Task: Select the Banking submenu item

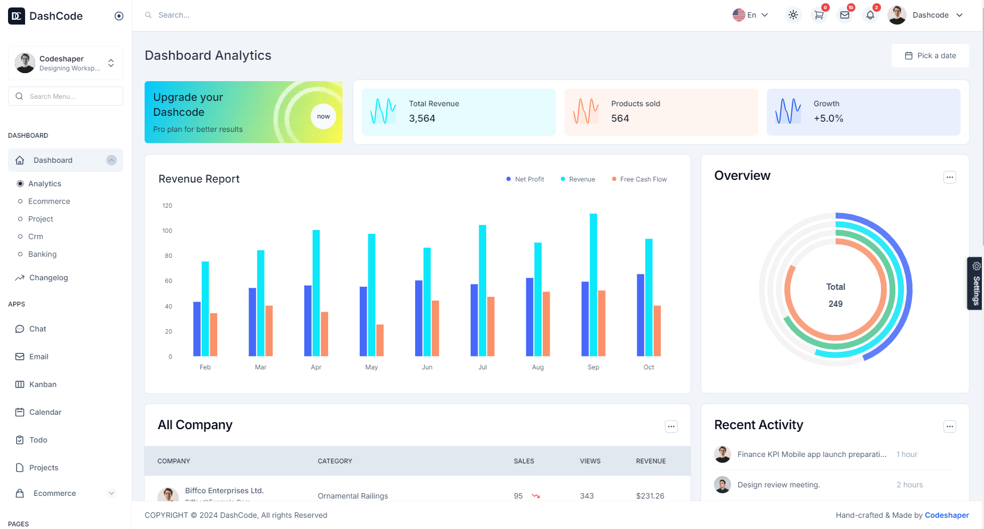Action: point(42,254)
